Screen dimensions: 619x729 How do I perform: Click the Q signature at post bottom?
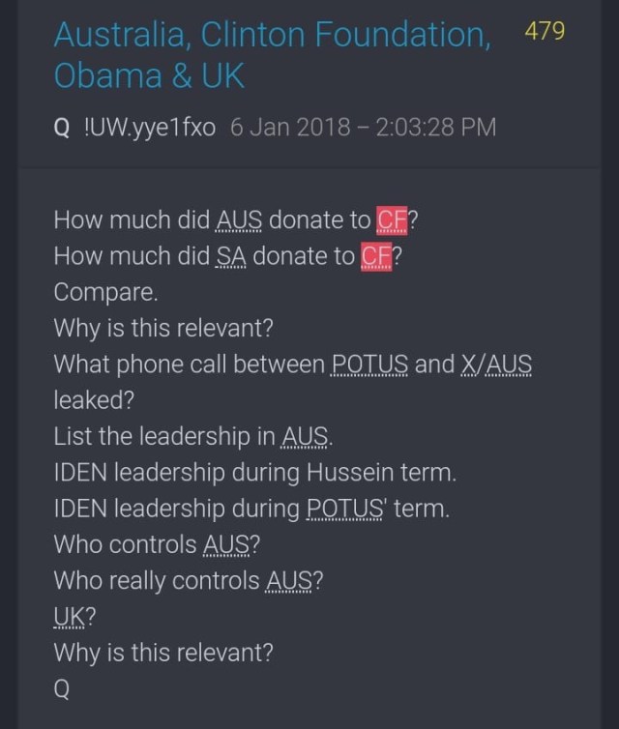tap(62, 689)
